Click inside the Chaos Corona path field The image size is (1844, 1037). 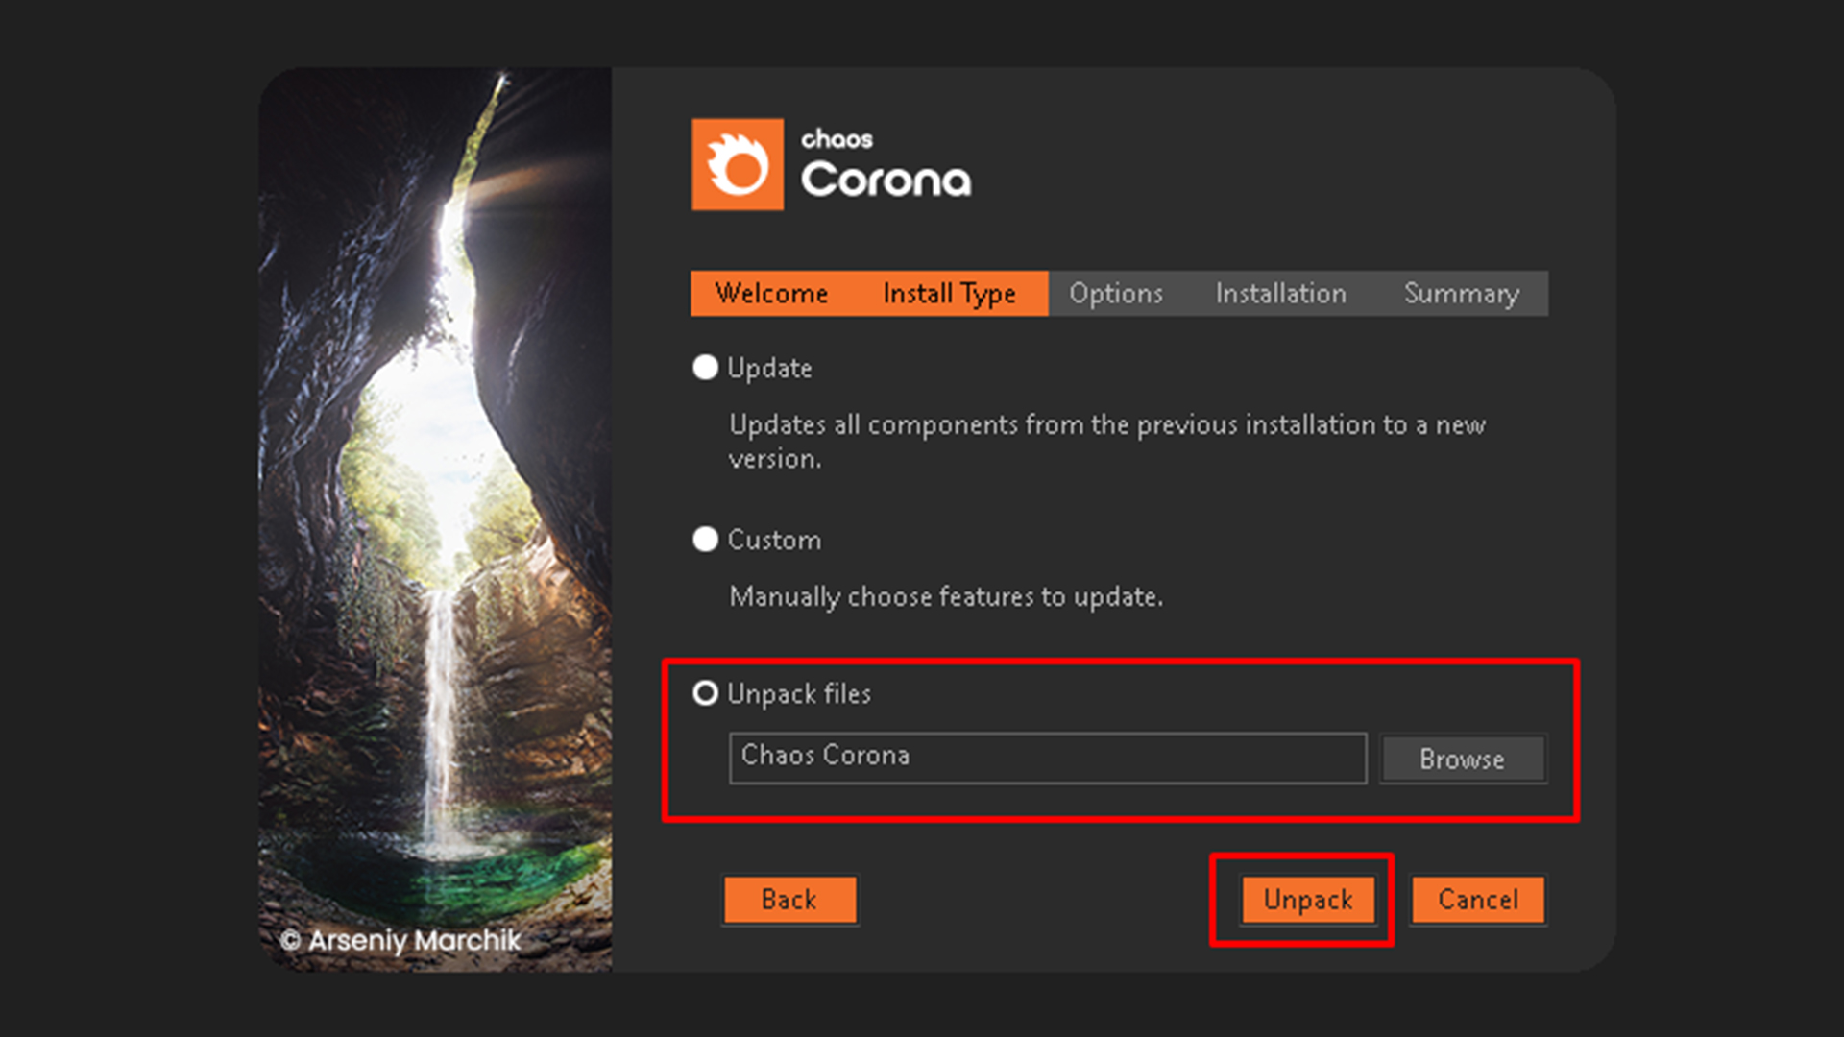click(1047, 758)
